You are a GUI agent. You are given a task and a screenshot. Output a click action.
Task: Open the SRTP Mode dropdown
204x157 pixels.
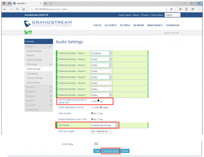tap(104, 125)
